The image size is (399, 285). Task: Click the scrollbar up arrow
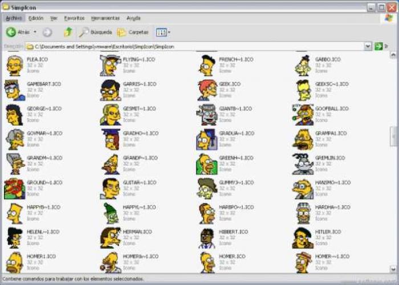393,55
